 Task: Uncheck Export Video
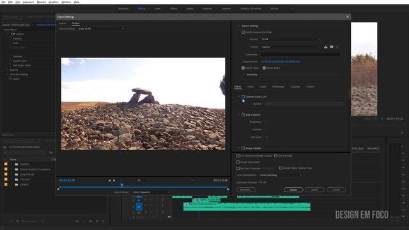point(243,68)
